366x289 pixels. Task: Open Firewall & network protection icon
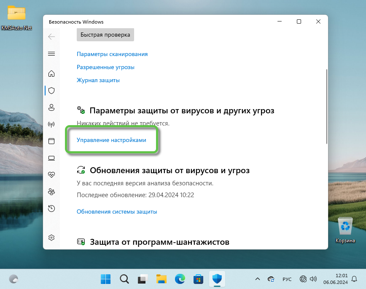point(51,124)
